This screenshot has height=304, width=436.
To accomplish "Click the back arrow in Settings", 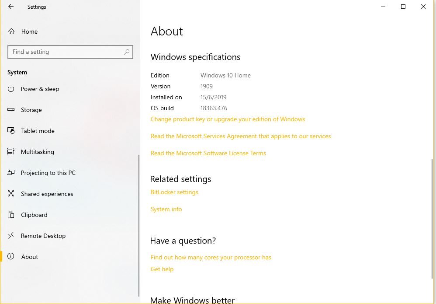I will pyautogui.click(x=11, y=7).
